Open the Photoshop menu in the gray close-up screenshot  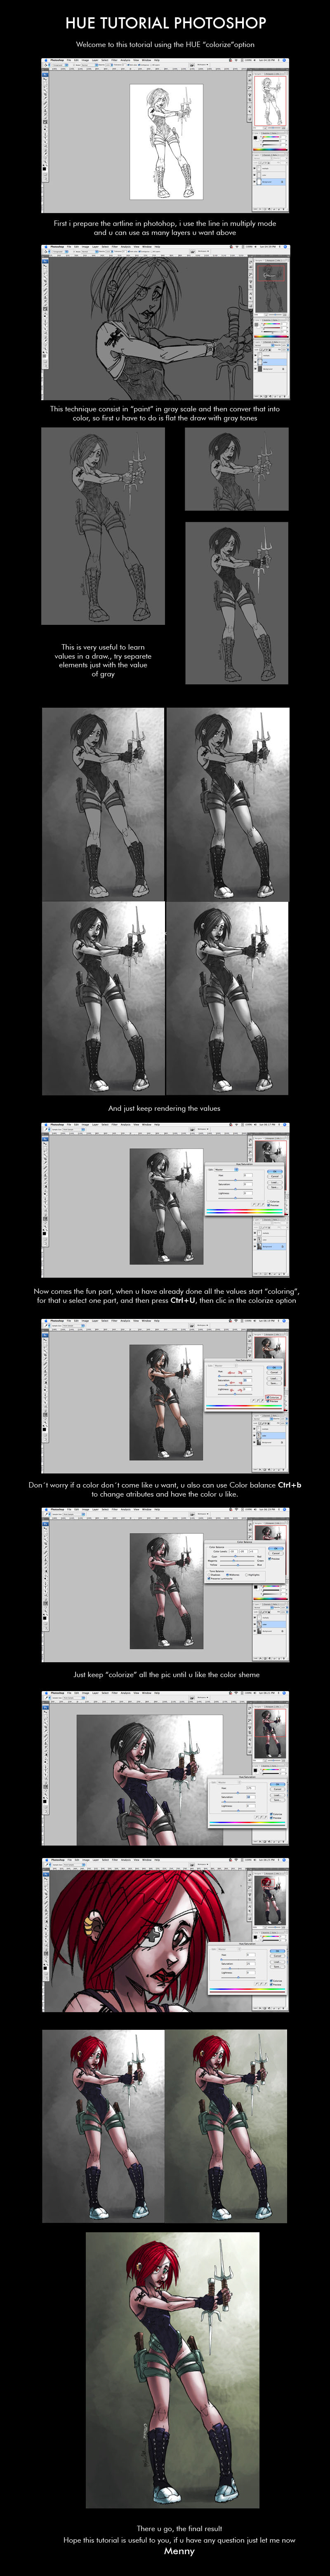[56, 246]
